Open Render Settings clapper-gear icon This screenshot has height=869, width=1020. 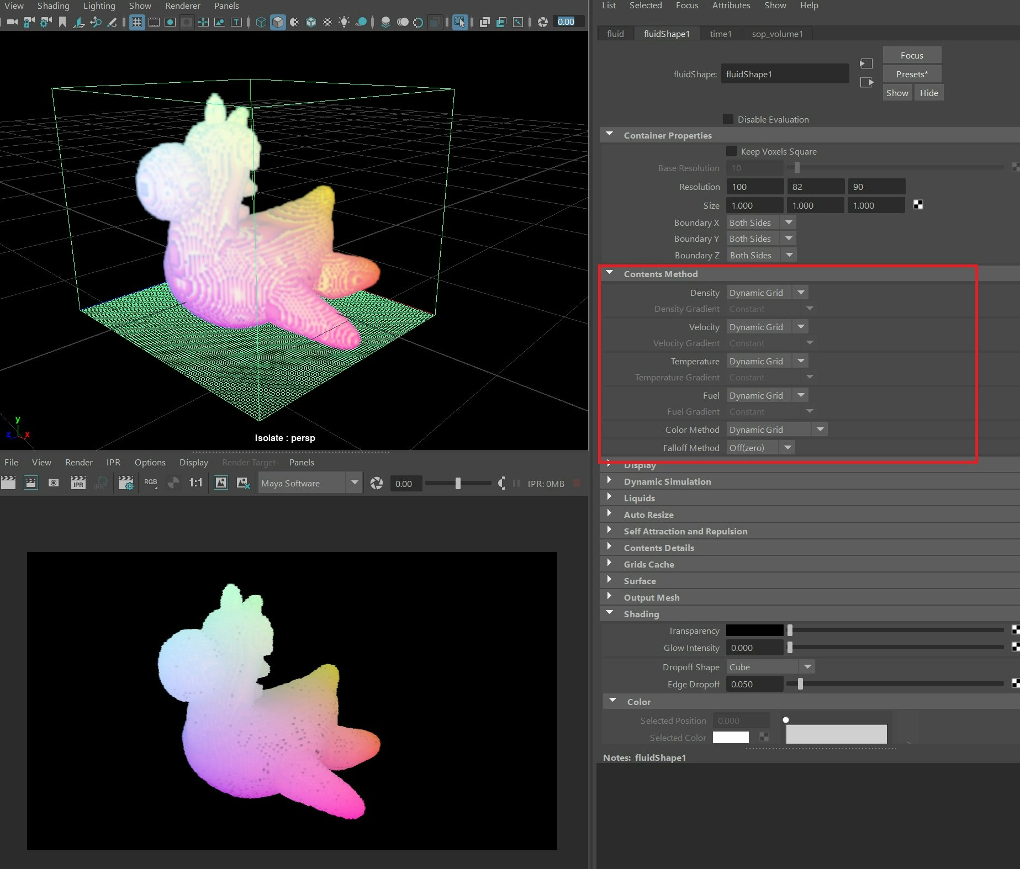pos(126,483)
